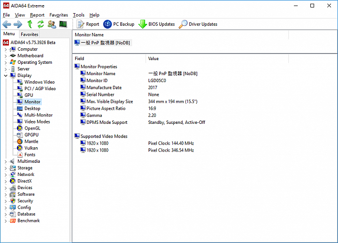Open the GPU page in the tree
Viewport: 338px width, 243px height.
point(29,95)
